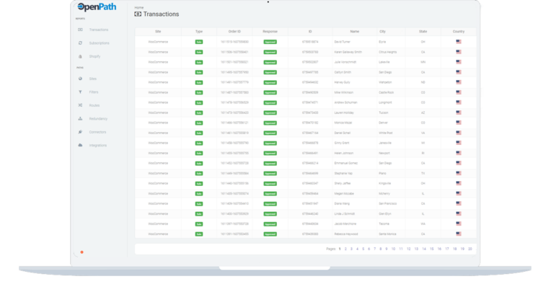
Task: Select the Rebecca Heywood transaction row
Action: (x=354, y=234)
